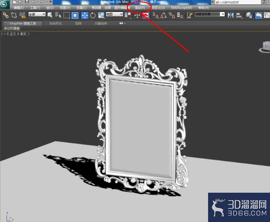Click the ribbon minimize toggle button

point(121,23)
